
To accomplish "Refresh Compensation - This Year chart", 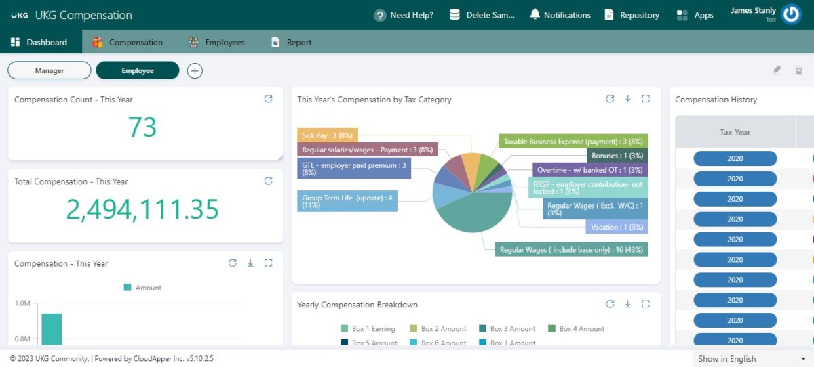I will pyautogui.click(x=233, y=263).
